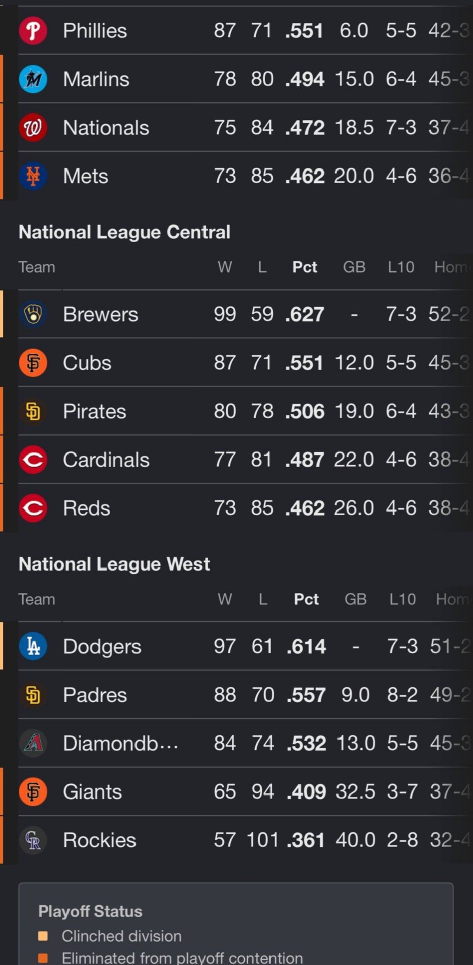The height and width of the screenshot is (965, 473).
Task: Click the Phillies team logo
Action: click(x=33, y=31)
